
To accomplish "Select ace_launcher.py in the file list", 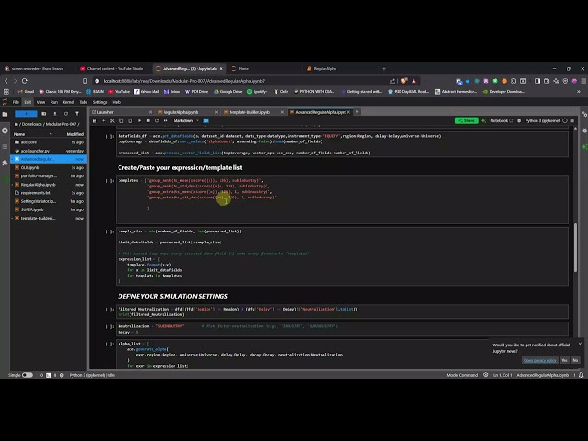I will [x=49, y=151].
